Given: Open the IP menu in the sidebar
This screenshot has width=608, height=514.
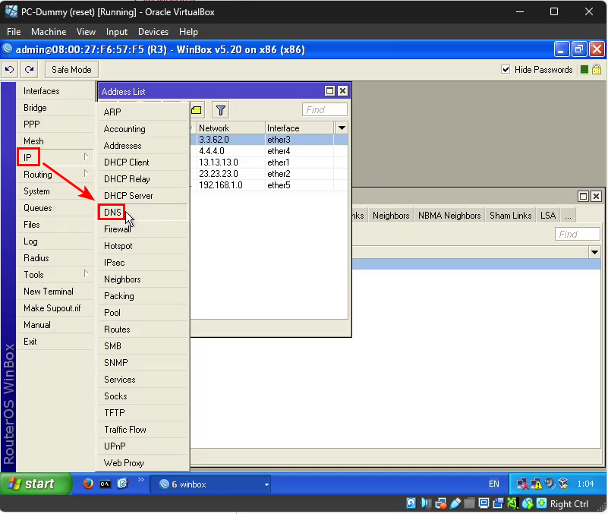Looking at the screenshot, I should point(55,157).
